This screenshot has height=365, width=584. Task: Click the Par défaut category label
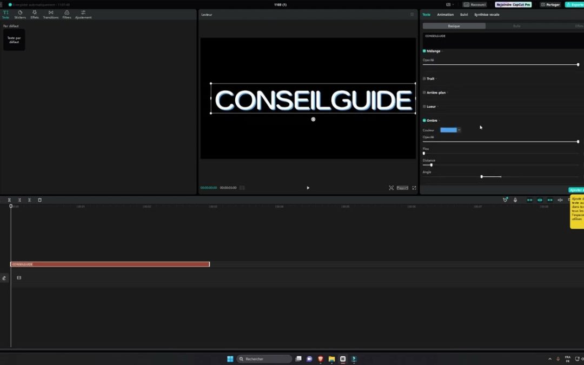[11, 26]
